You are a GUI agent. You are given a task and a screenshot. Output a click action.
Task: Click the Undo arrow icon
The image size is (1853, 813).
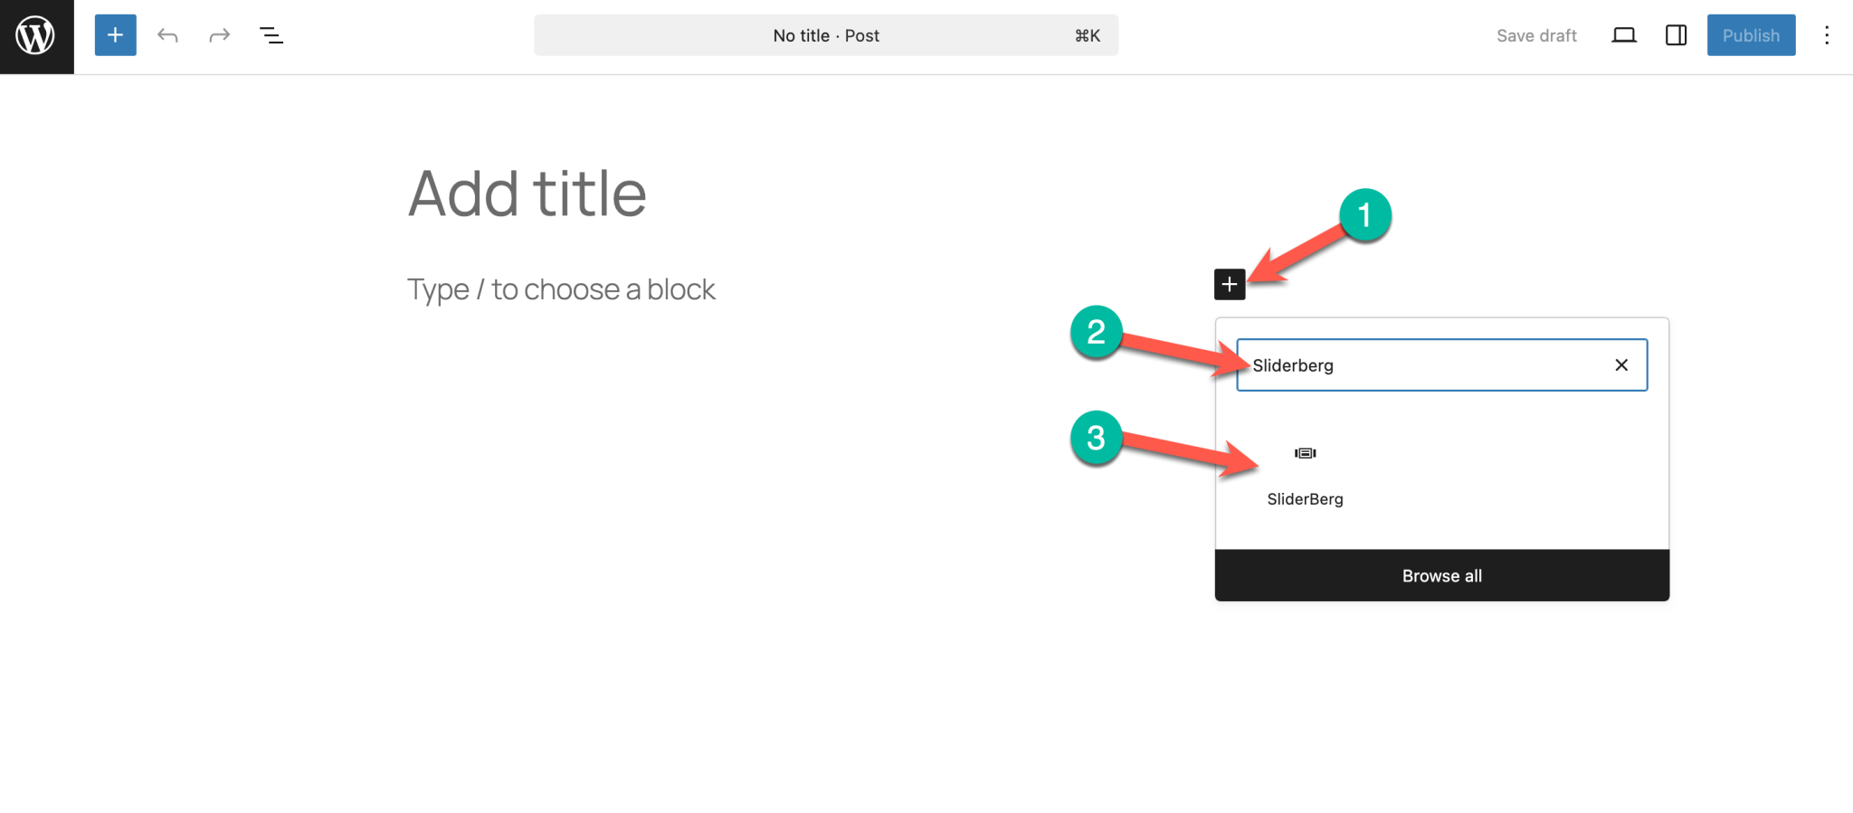(x=167, y=35)
